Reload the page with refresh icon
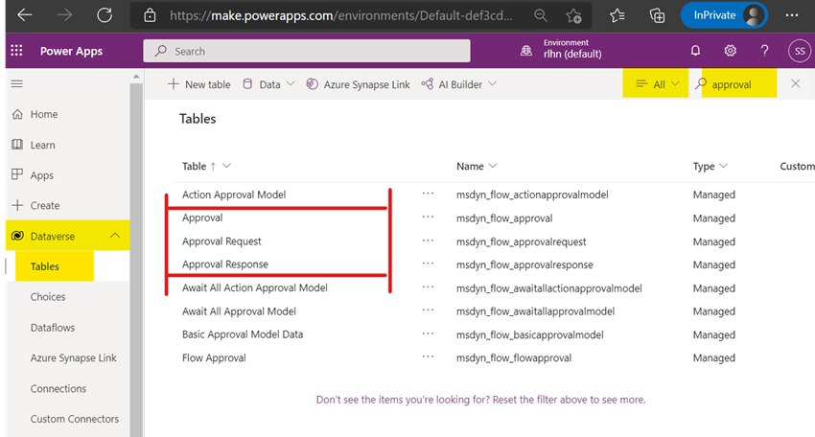This screenshot has width=815, height=437. tap(105, 15)
